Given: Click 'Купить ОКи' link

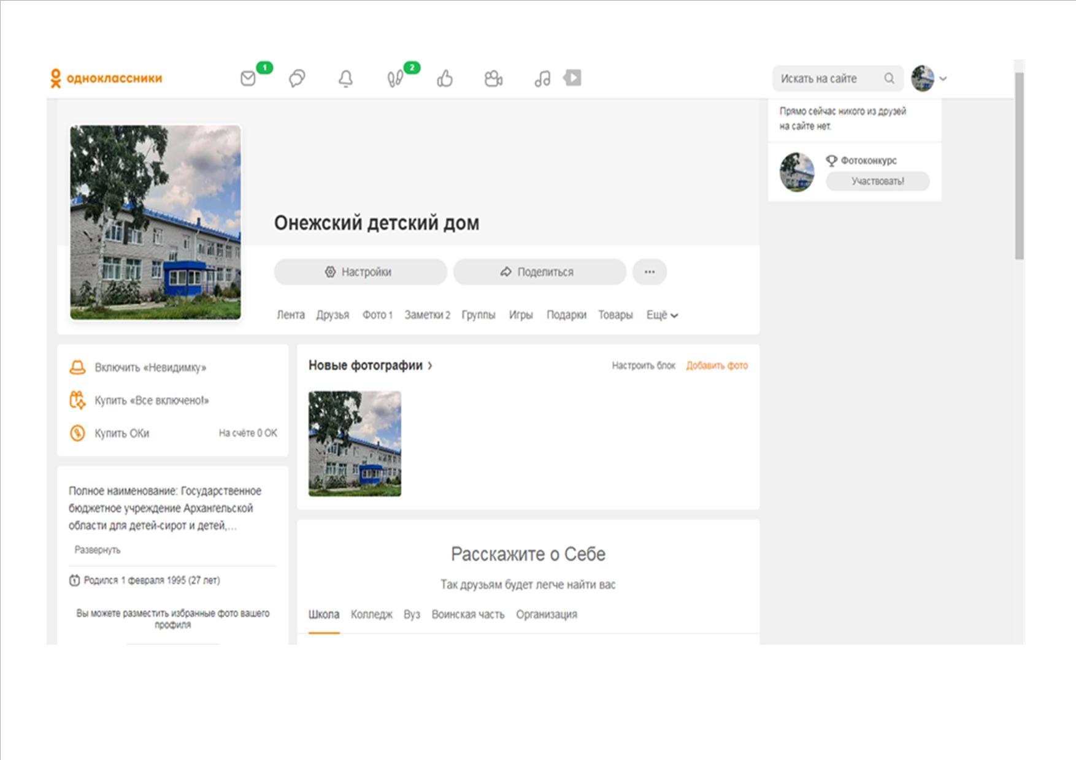Looking at the screenshot, I should [121, 433].
